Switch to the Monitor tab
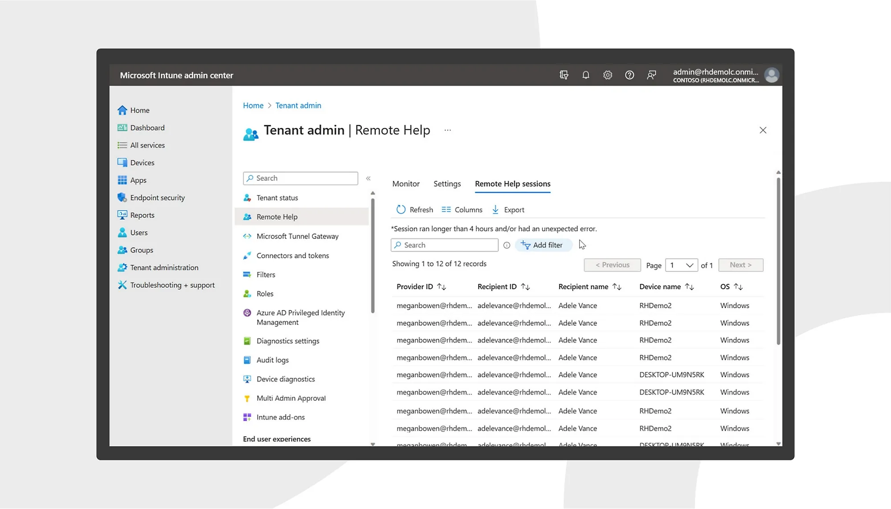 406,183
